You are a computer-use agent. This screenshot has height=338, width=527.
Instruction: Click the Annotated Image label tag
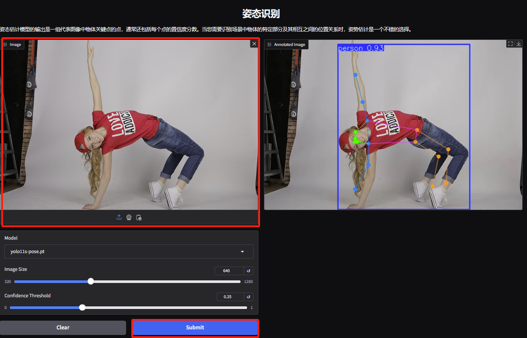286,45
